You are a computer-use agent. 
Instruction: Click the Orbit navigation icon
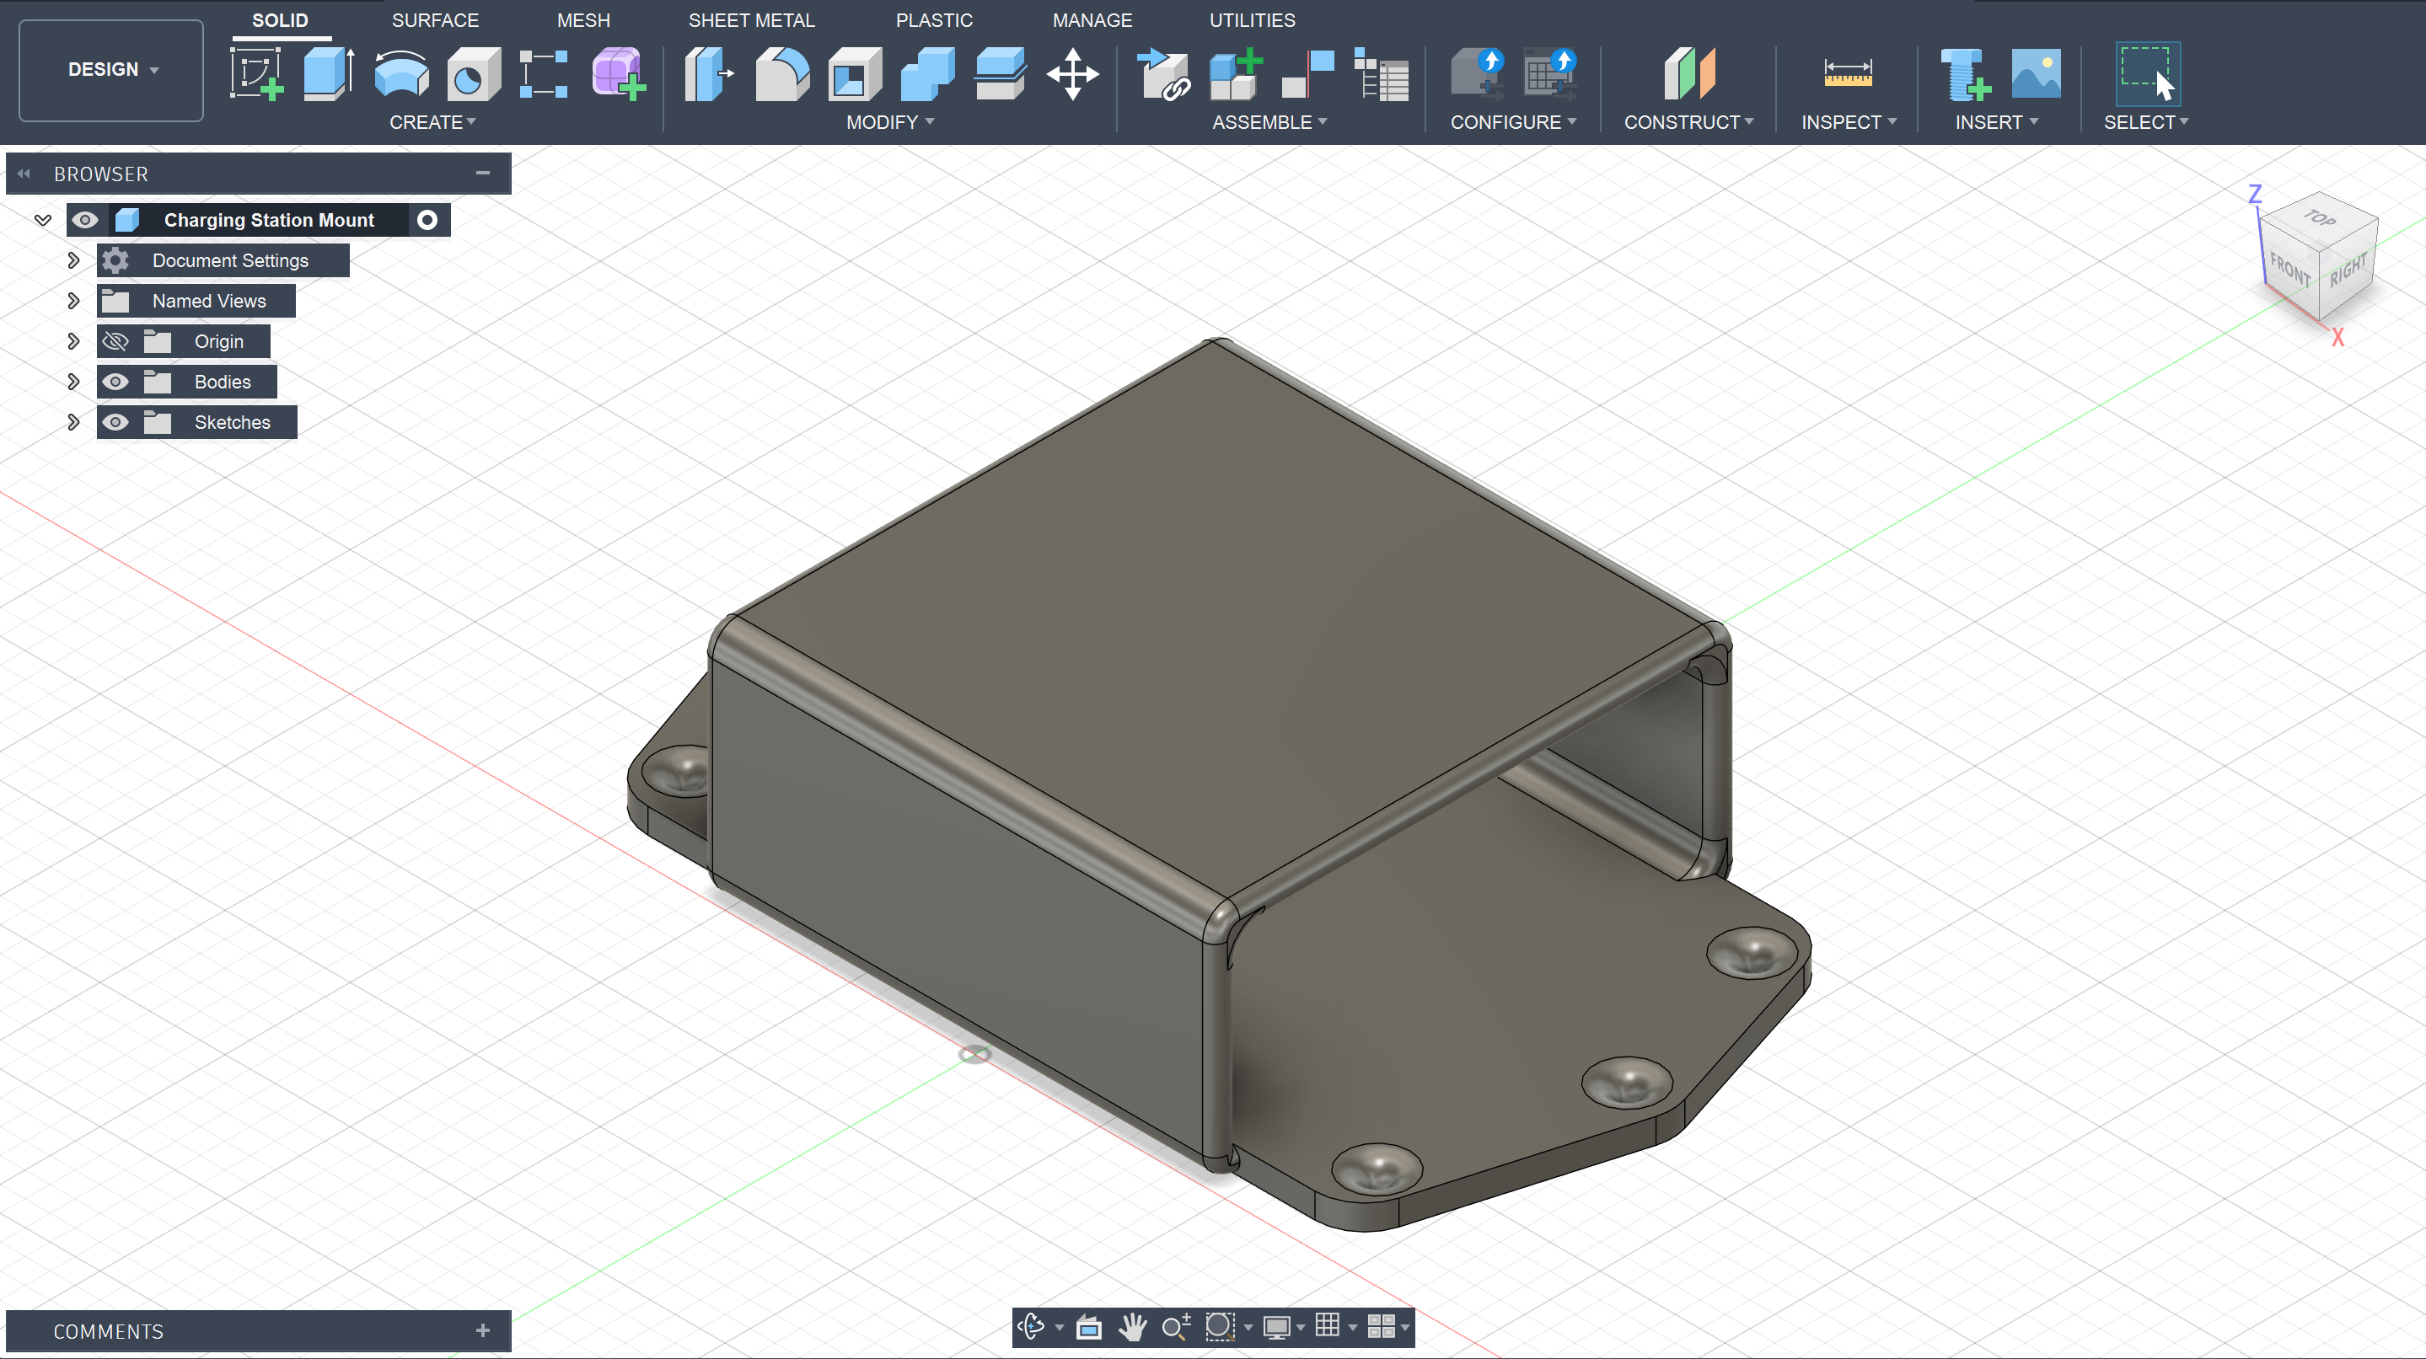[x=1031, y=1326]
